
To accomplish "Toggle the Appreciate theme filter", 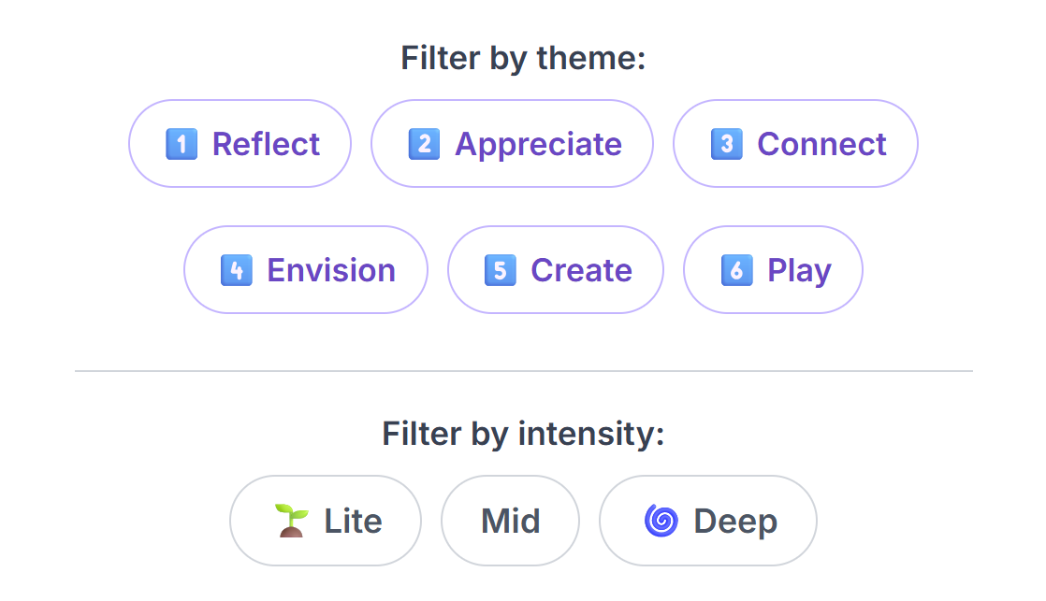I will tap(512, 144).
